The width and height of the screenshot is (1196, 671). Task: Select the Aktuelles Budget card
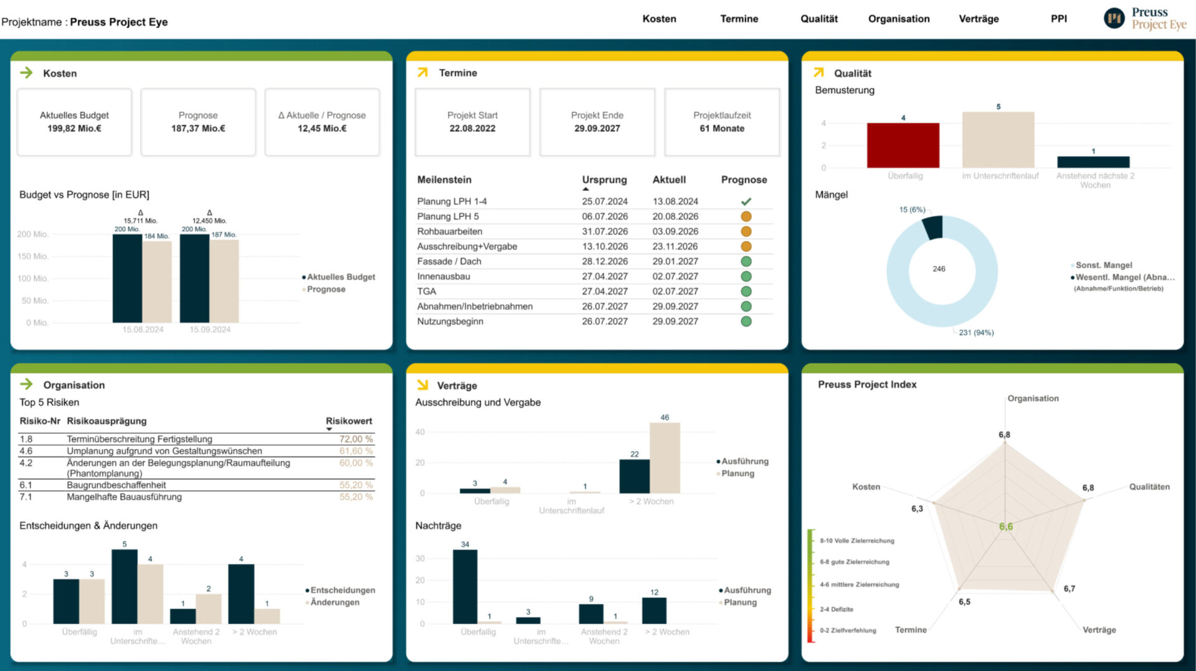74,122
